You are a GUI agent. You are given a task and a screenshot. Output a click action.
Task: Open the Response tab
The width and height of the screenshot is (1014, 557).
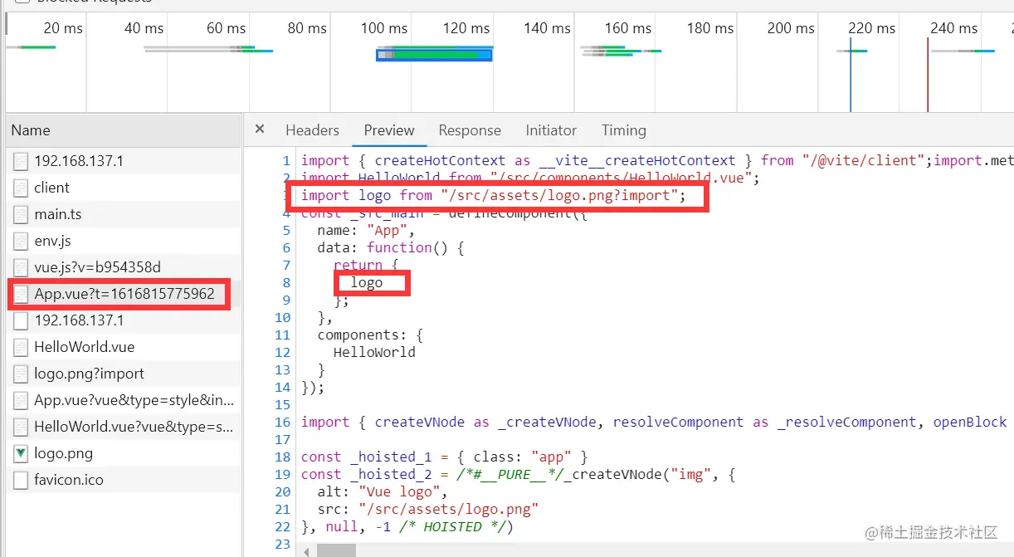(470, 130)
